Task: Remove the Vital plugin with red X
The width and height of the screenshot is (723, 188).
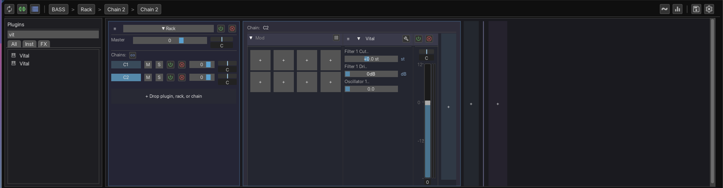Action: [x=429, y=39]
